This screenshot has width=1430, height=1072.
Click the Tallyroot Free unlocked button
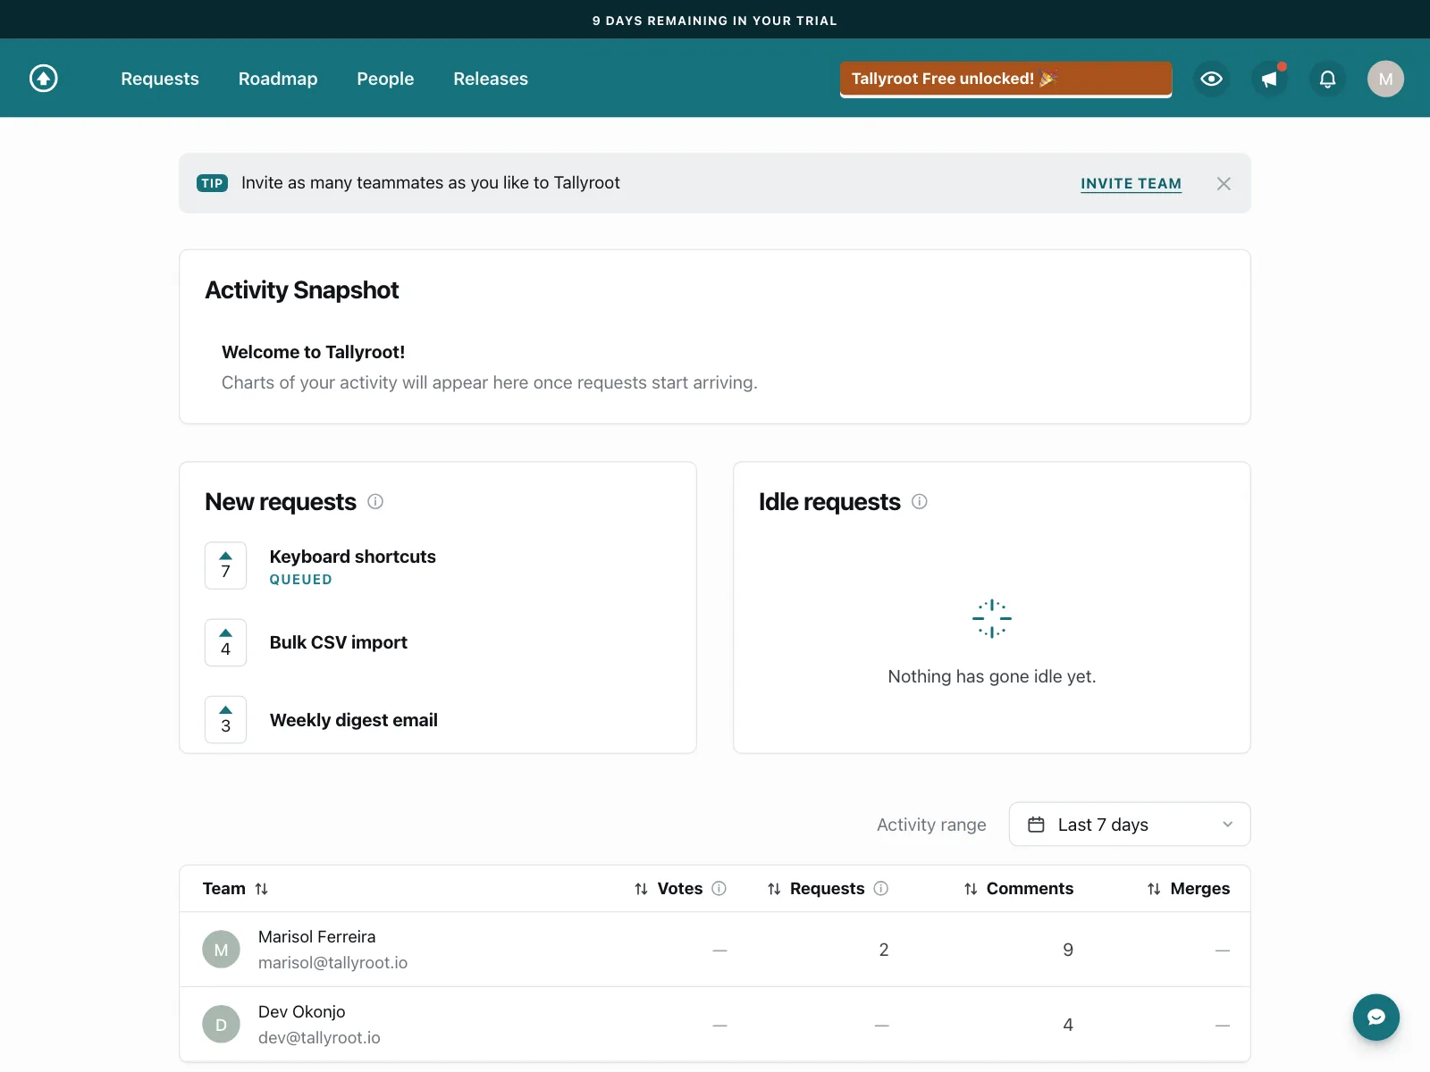[x=1005, y=79]
